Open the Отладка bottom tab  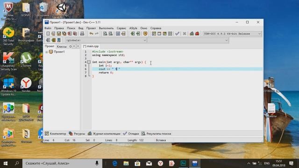[131, 134]
